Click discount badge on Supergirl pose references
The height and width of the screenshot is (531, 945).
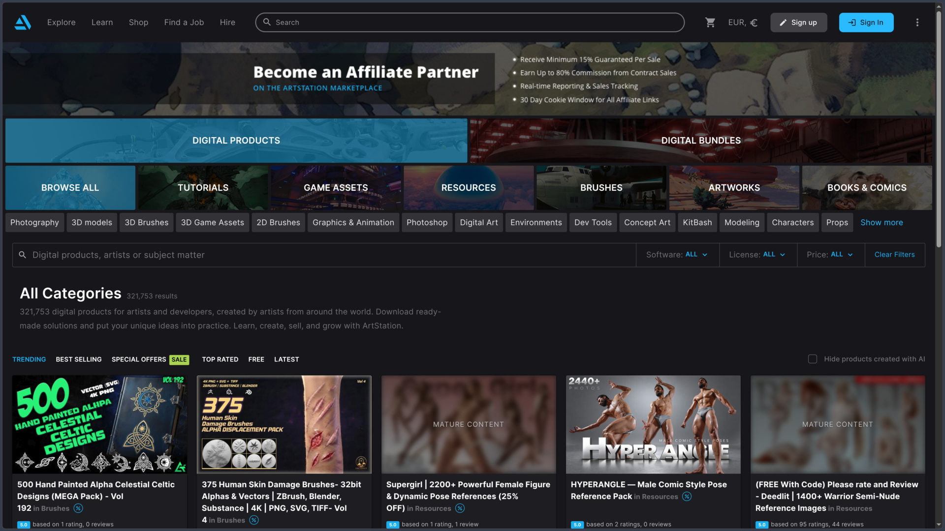(460, 508)
